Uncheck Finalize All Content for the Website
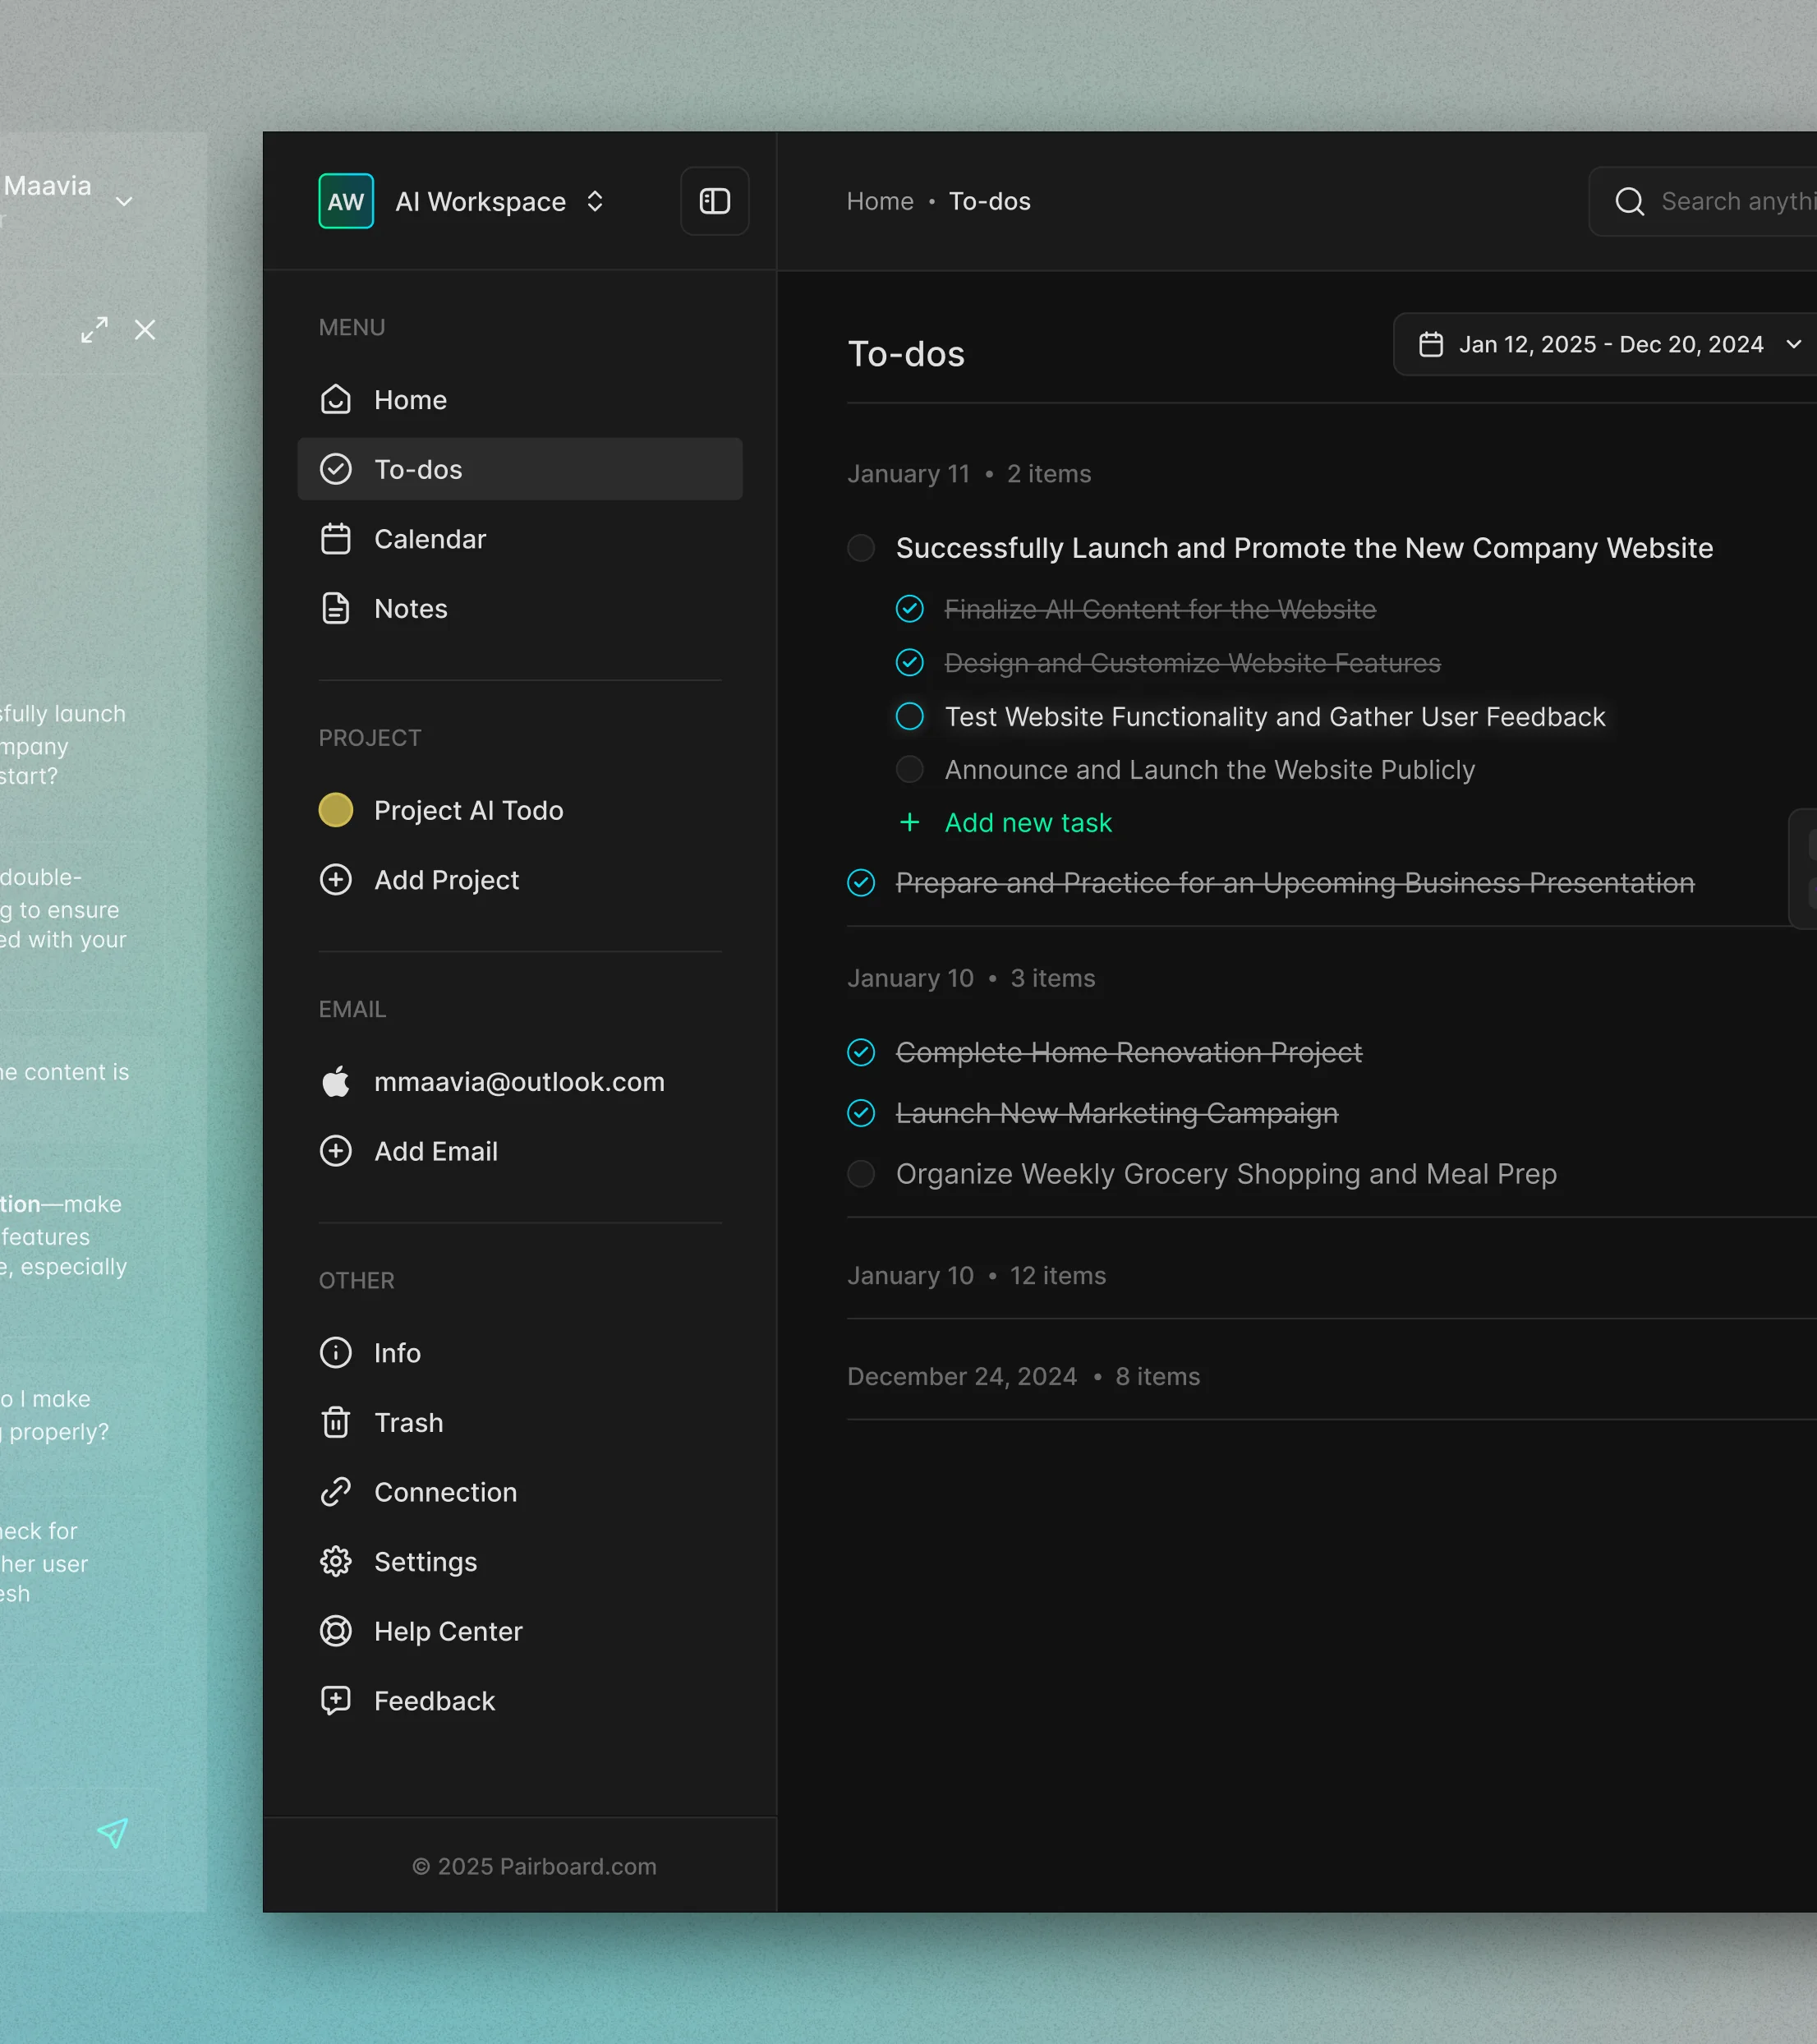The width and height of the screenshot is (1817, 2044). (910, 608)
